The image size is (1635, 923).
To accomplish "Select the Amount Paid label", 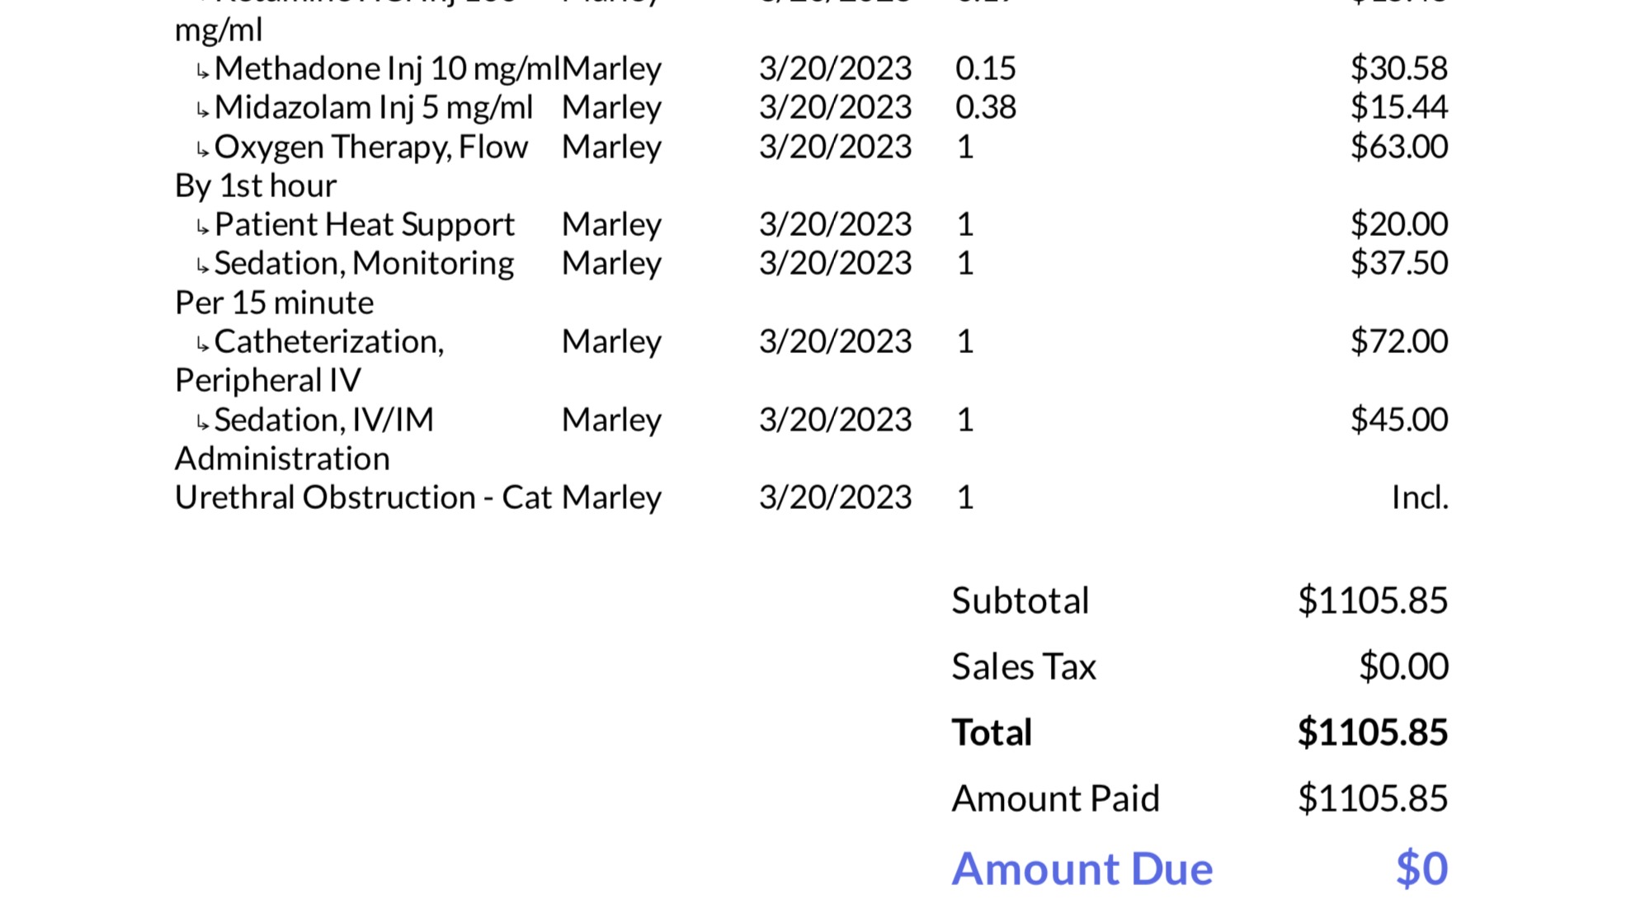I will [x=1055, y=798].
